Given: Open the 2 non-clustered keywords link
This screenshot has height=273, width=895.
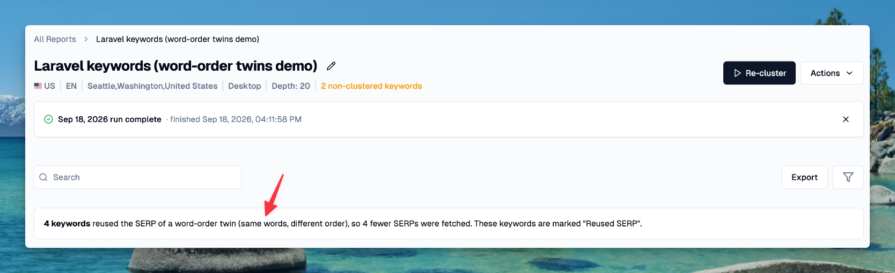Looking at the screenshot, I should coord(371,86).
